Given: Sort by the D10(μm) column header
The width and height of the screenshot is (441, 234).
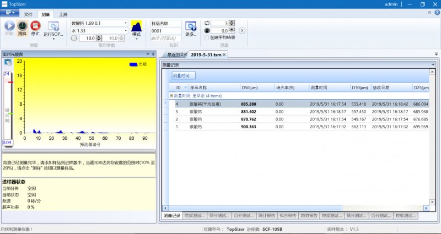Looking at the screenshot, I should point(360,88).
